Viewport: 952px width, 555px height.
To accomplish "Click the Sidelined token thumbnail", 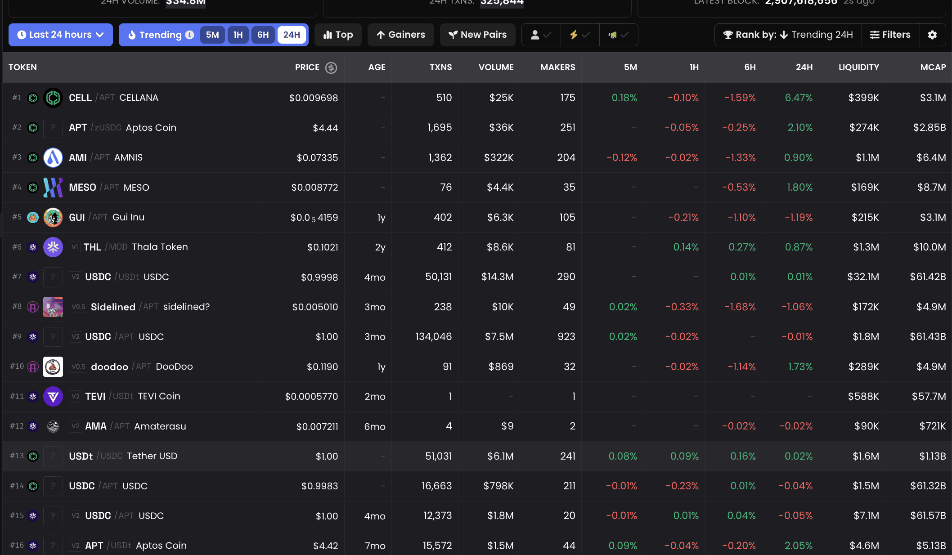I will tap(53, 307).
